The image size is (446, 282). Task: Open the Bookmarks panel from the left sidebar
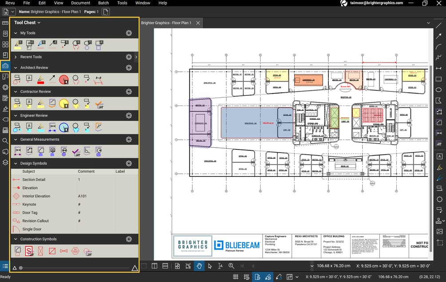pos(5,55)
